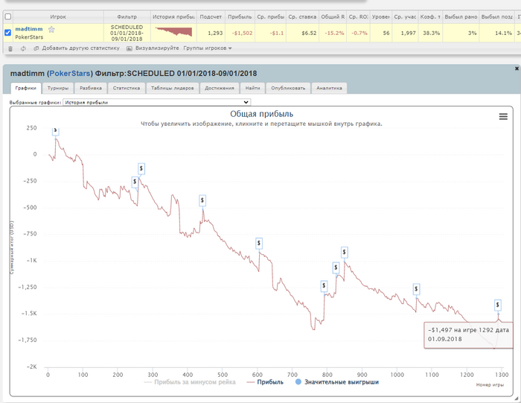Viewport: 521px width, 403px height.
Task: Click the -$1,497 game 1292 tooltip
Action: point(468,334)
